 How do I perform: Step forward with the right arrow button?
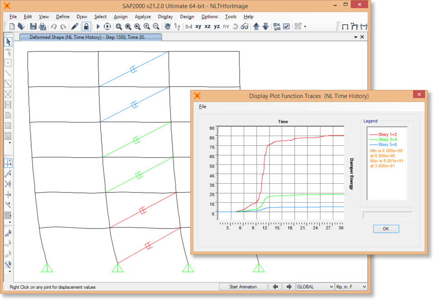(288, 287)
